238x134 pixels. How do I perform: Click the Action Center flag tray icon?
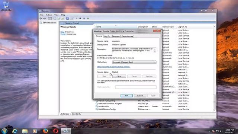point(213,131)
